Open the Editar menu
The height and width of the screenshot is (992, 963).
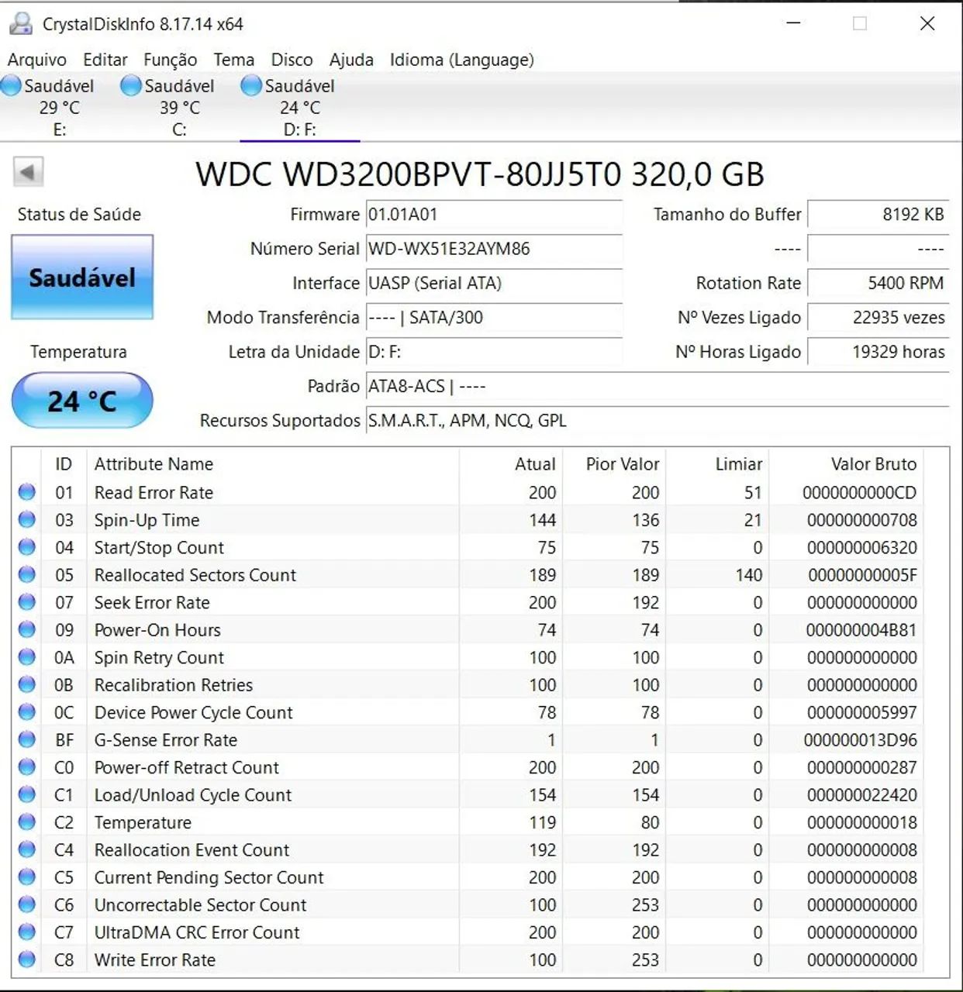point(105,60)
